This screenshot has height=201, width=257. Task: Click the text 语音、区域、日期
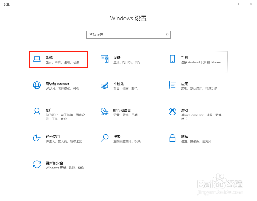[125, 115]
